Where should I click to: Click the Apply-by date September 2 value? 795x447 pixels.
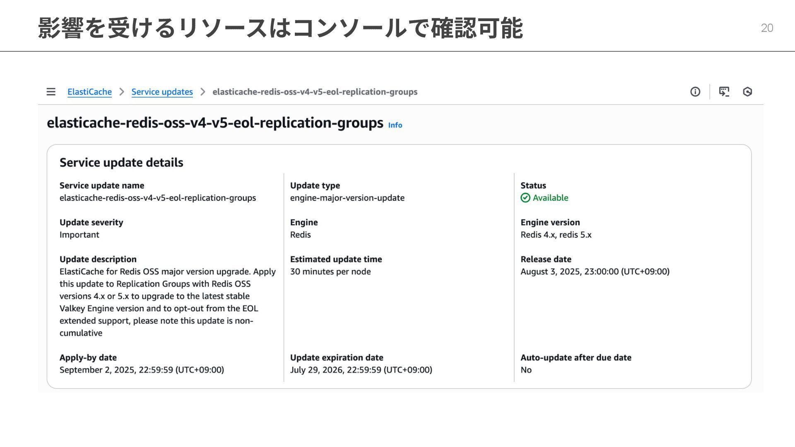point(142,370)
